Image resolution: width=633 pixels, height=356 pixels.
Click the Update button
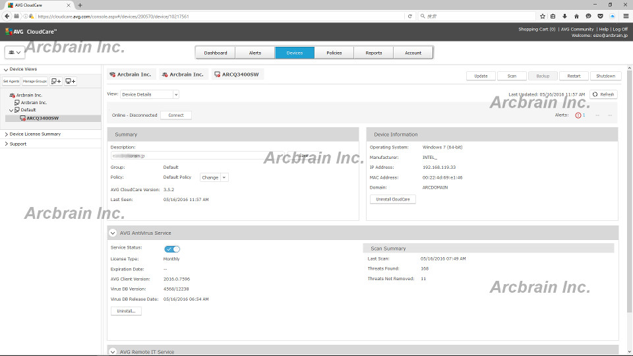[x=481, y=76]
